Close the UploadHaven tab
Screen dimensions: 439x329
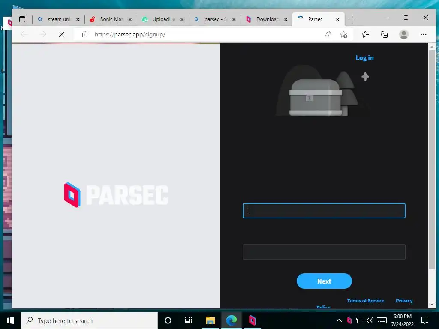pos(182,20)
